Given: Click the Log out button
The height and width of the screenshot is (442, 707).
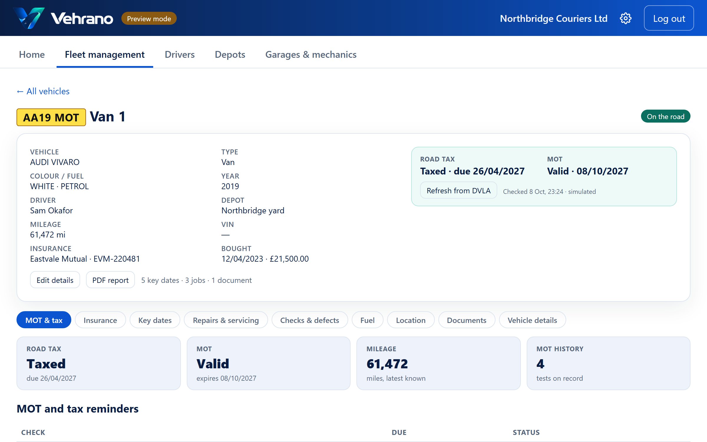Looking at the screenshot, I should [x=669, y=18].
